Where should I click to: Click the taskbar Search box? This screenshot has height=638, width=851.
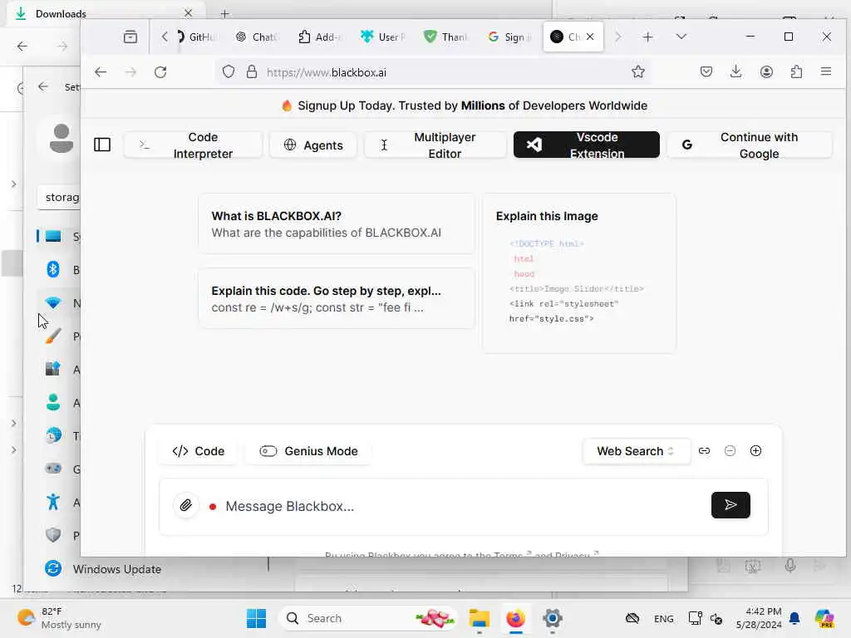pyautogui.click(x=368, y=618)
